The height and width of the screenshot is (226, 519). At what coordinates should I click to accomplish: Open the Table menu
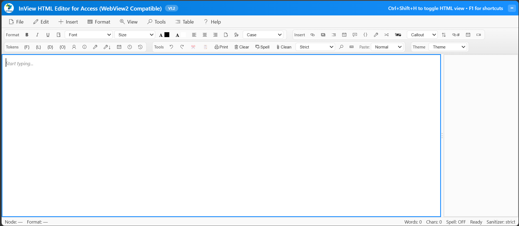(184, 22)
